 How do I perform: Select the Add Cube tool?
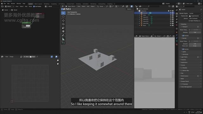pos(63,43)
